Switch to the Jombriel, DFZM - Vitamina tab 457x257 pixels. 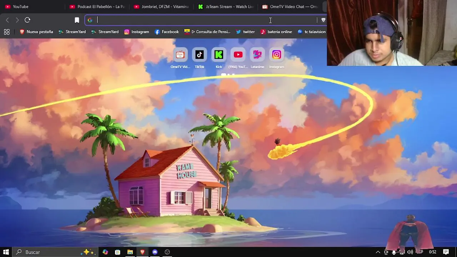tap(161, 6)
